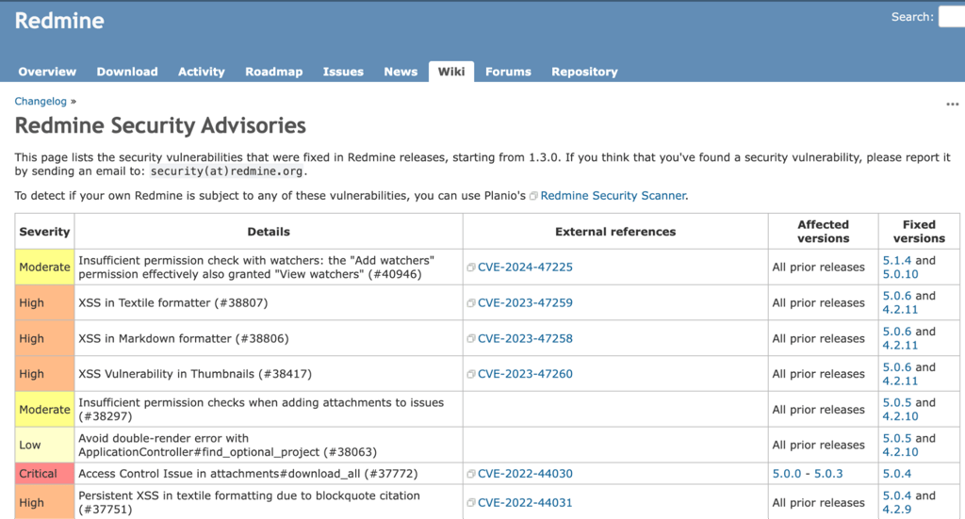
Task: Open CVE-2024-47225 reference
Action: [x=525, y=267]
